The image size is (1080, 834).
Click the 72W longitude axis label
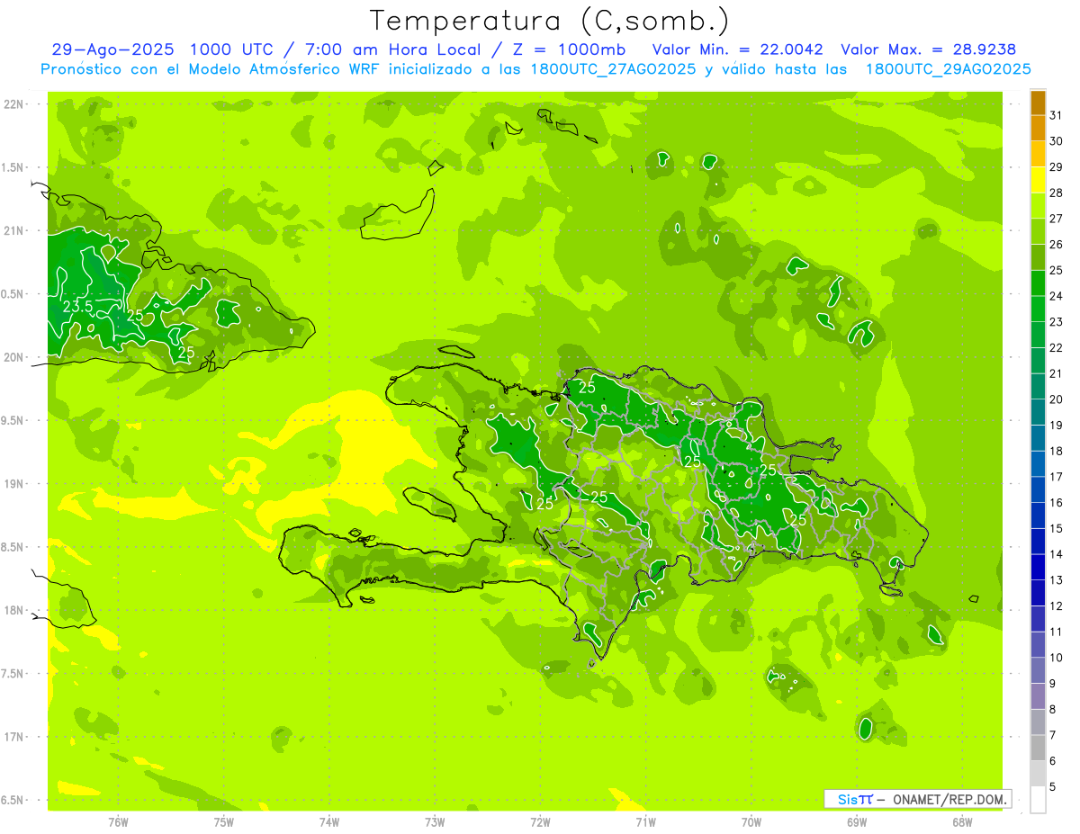(540, 821)
